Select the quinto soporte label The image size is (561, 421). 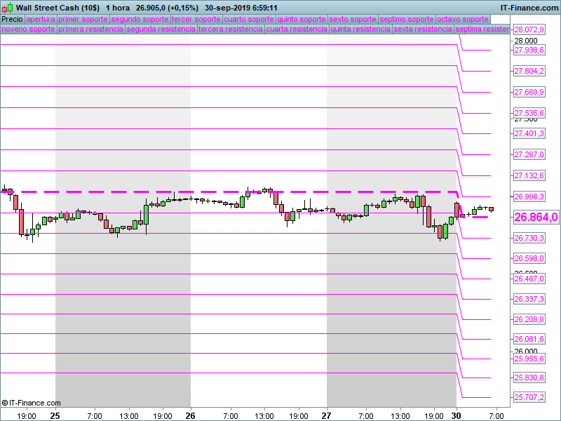tap(302, 20)
